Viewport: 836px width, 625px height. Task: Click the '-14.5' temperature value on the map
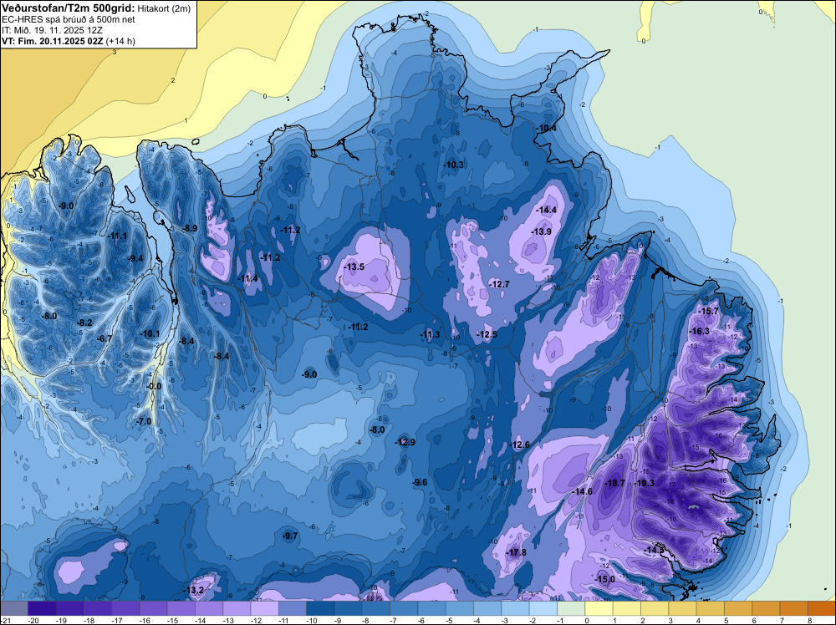(x=655, y=550)
